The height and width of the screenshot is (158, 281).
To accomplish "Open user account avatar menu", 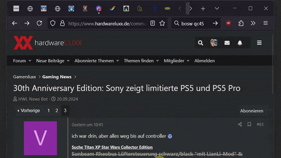I will point(214,43).
